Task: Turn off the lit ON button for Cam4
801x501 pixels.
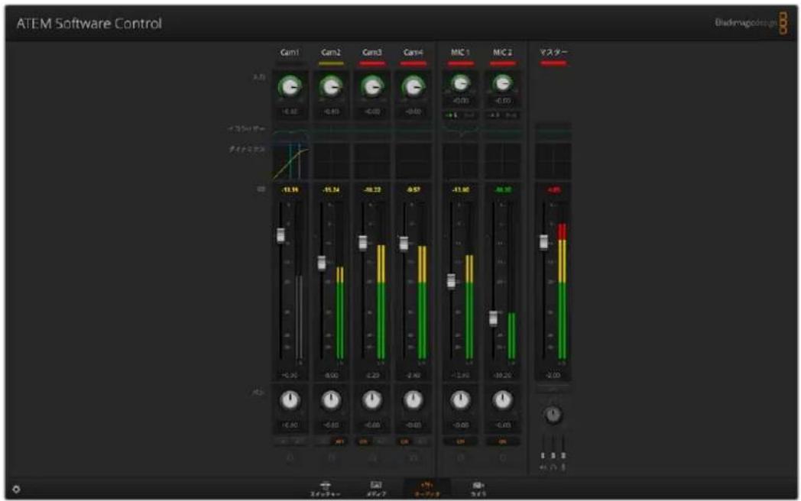Action: tap(405, 441)
